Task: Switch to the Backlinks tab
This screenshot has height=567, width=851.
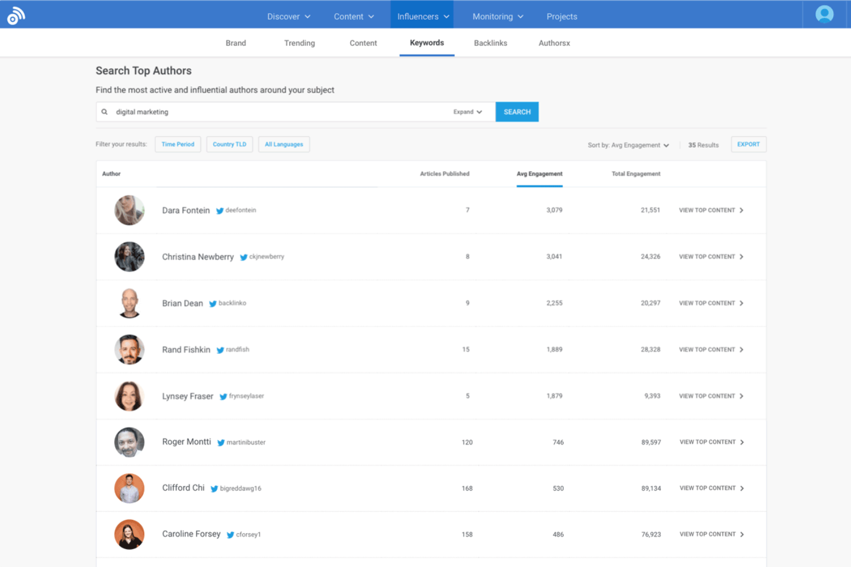Action: point(490,43)
